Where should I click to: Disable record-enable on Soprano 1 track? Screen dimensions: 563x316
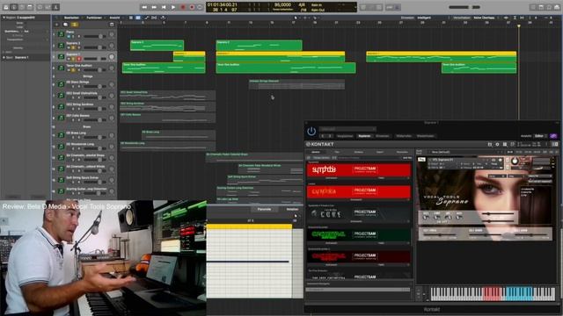pos(79,59)
